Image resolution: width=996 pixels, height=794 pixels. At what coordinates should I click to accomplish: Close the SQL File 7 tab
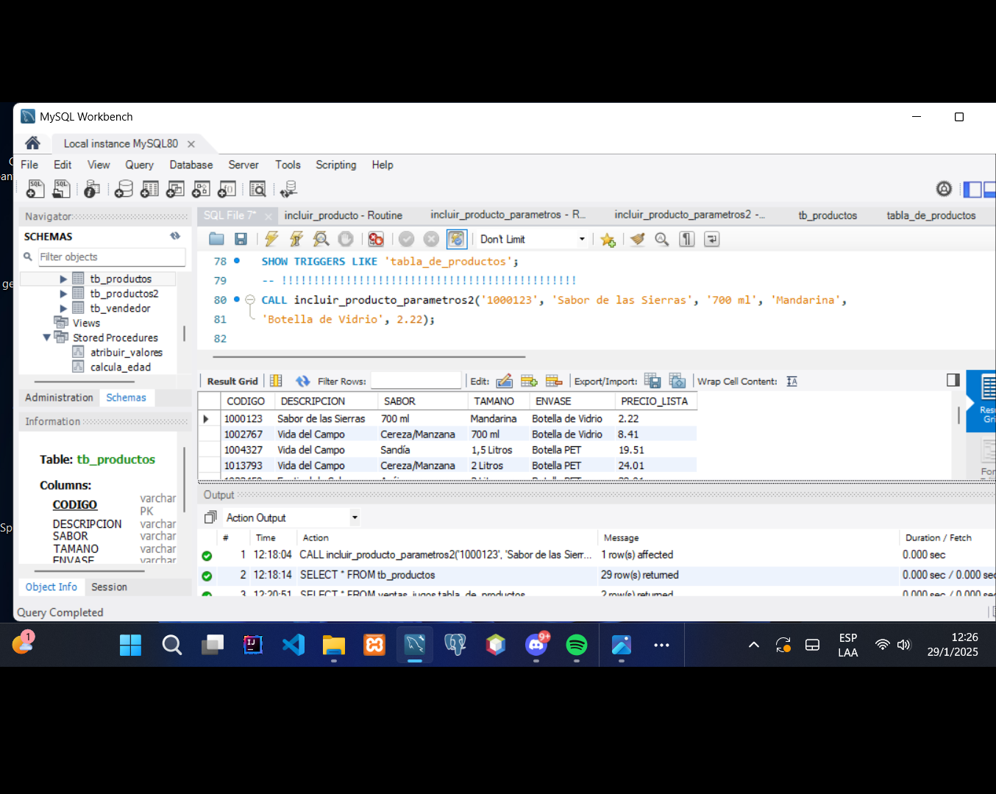tap(268, 216)
